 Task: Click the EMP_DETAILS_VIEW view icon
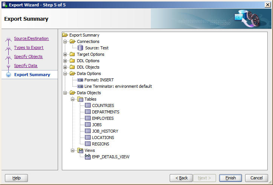[x=87, y=157]
